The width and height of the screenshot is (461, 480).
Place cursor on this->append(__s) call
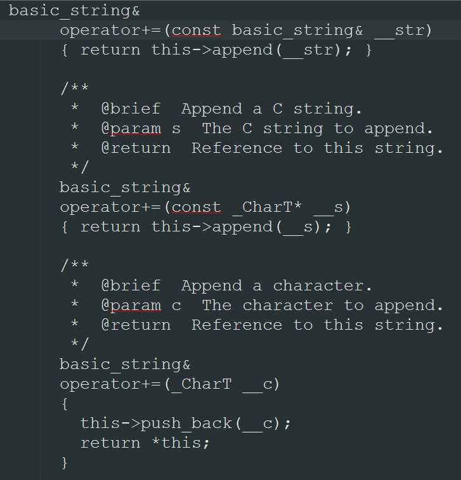240,227
